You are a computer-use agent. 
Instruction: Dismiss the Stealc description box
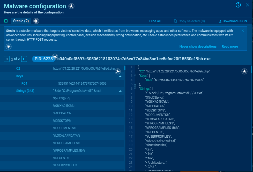click(x=243, y=31)
